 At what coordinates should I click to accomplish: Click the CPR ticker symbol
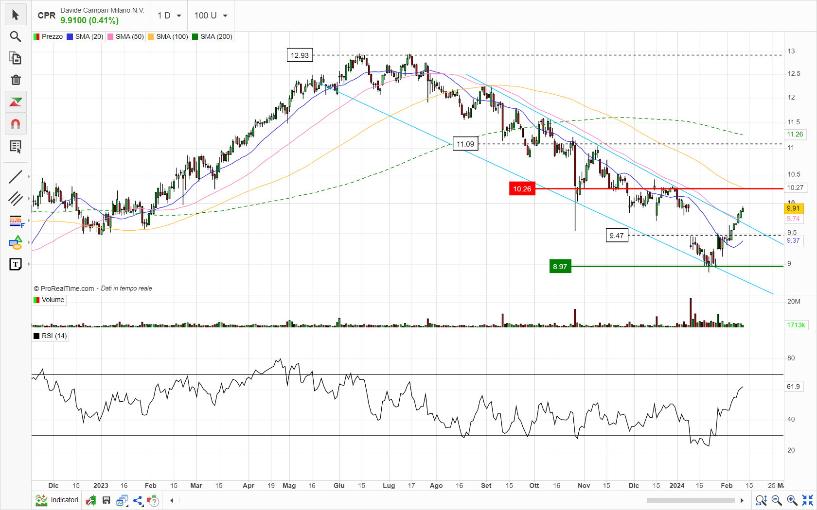[47, 16]
